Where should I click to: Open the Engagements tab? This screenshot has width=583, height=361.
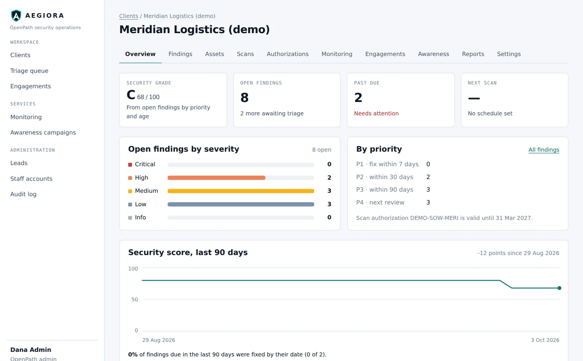point(385,54)
